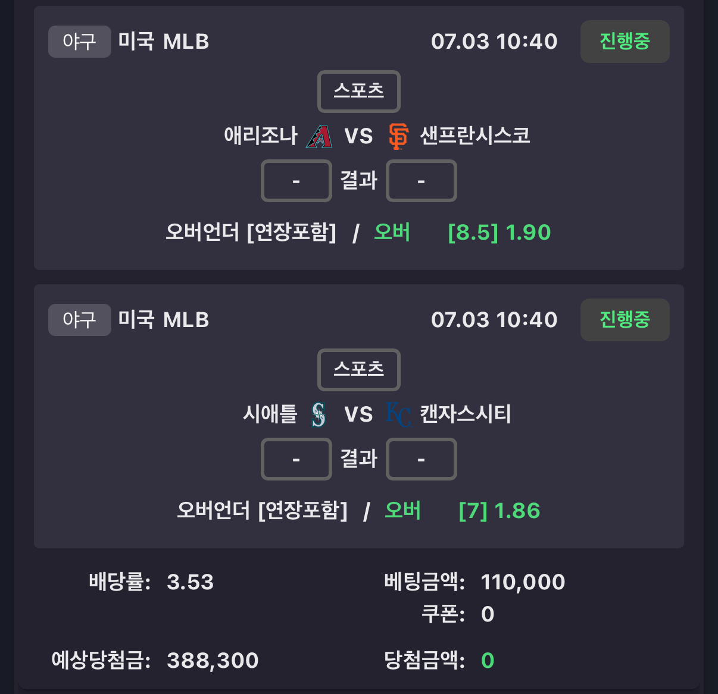
Task: Click 샌프란시스코 result score box
Action: click(422, 181)
